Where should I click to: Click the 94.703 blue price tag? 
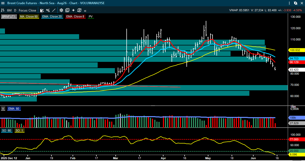(x=296, y=58)
